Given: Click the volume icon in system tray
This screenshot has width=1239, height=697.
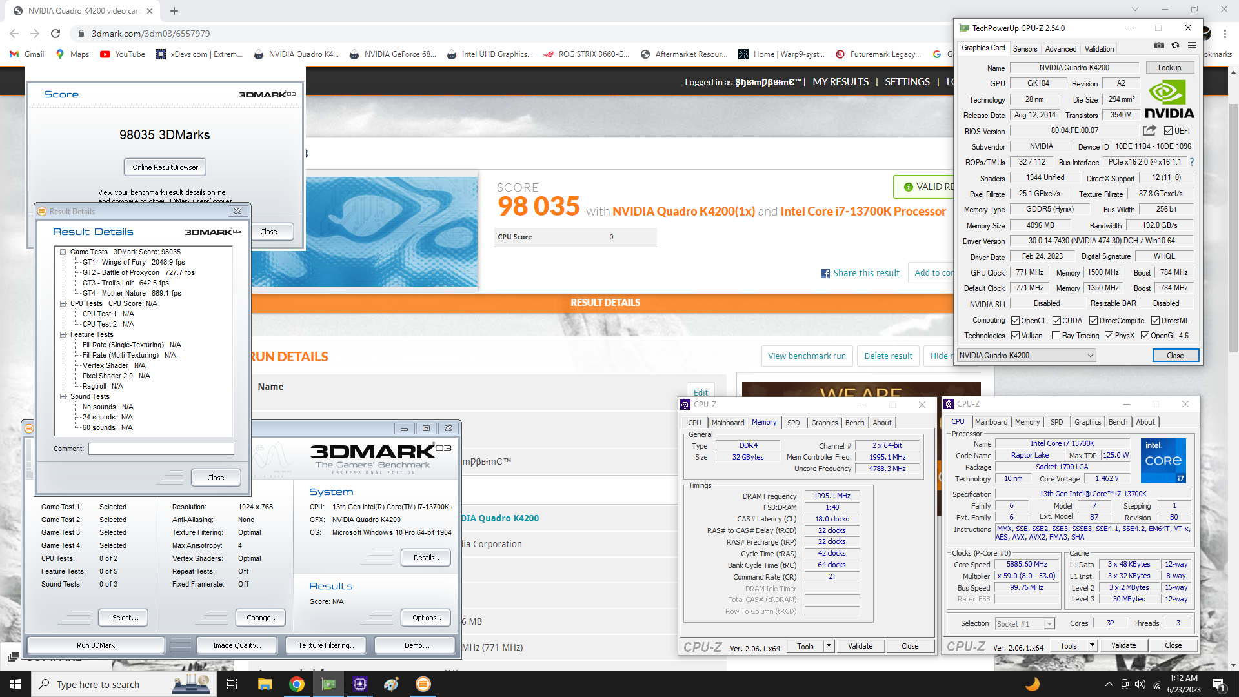Looking at the screenshot, I should click(1140, 684).
